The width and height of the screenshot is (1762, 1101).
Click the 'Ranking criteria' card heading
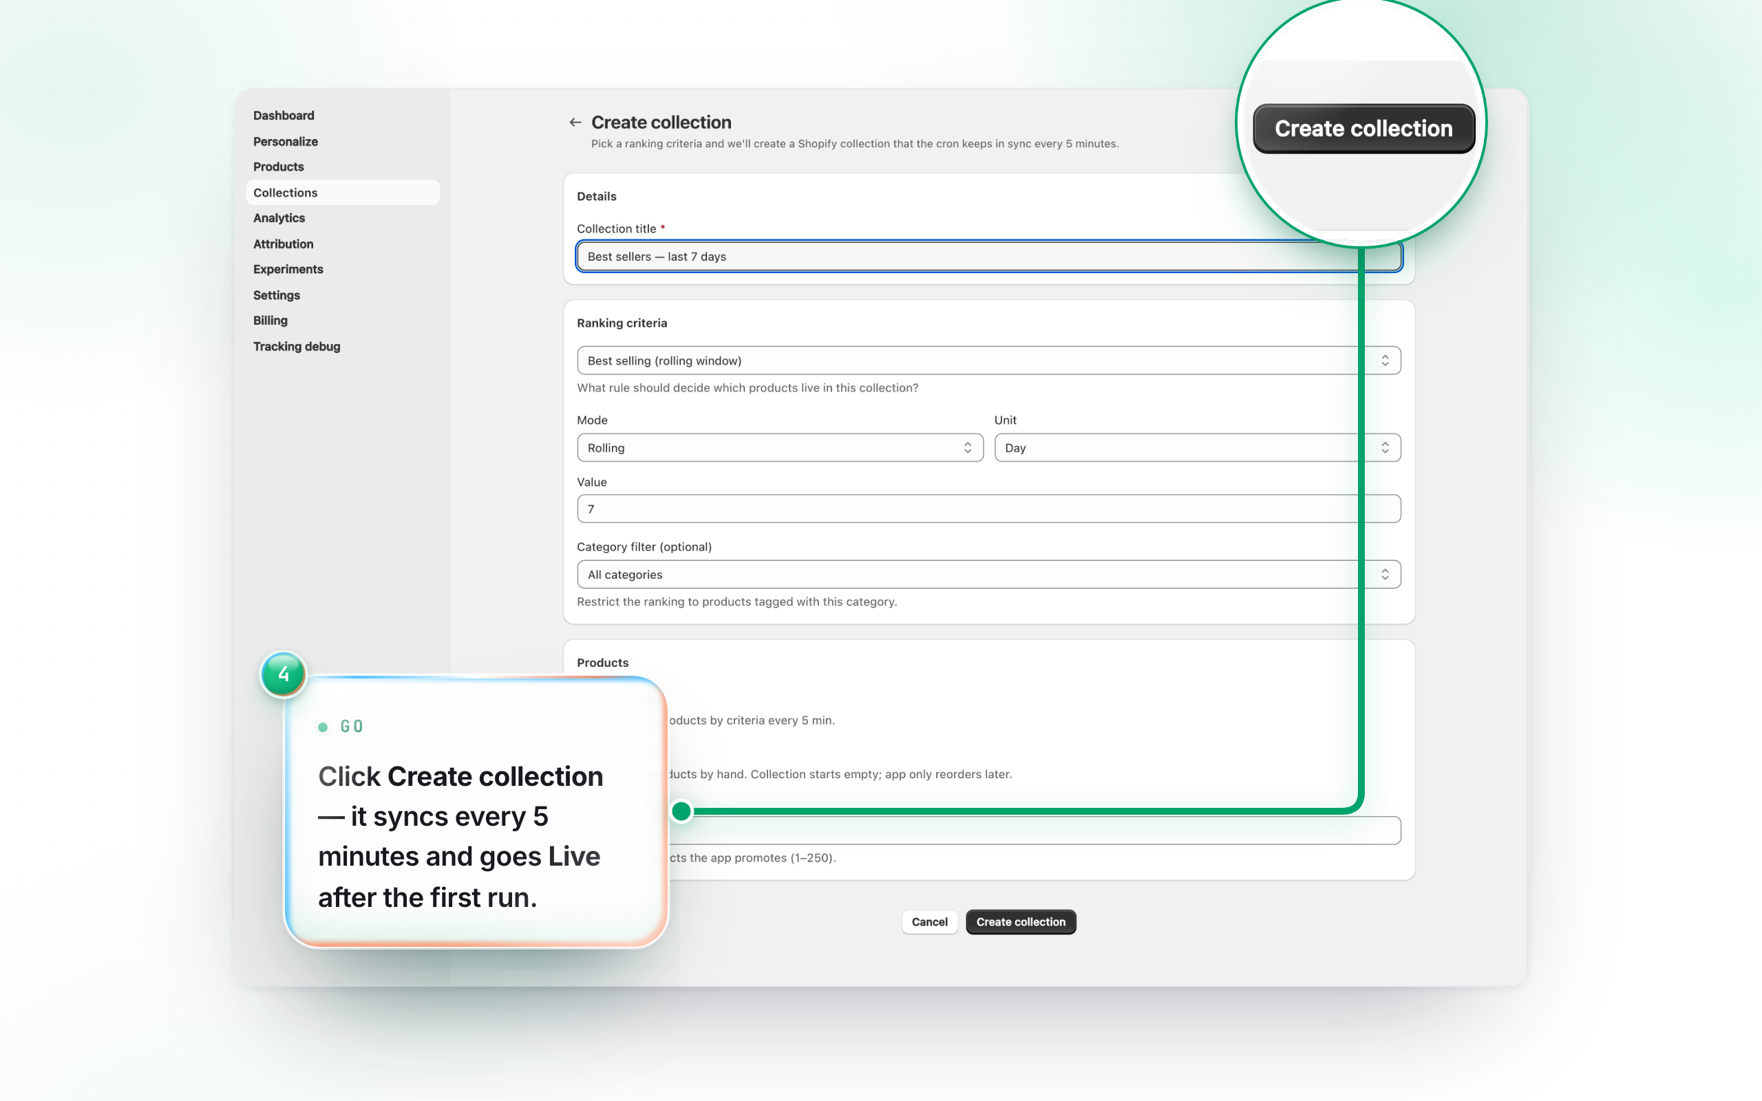pyautogui.click(x=622, y=323)
